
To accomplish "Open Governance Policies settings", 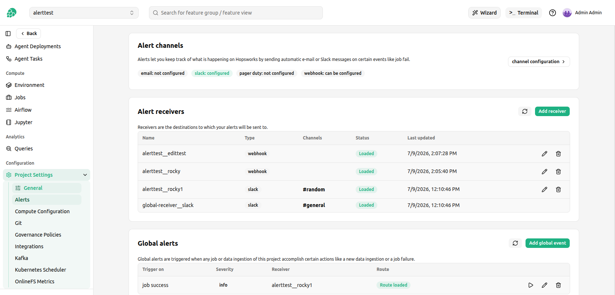I will click(38, 235).
